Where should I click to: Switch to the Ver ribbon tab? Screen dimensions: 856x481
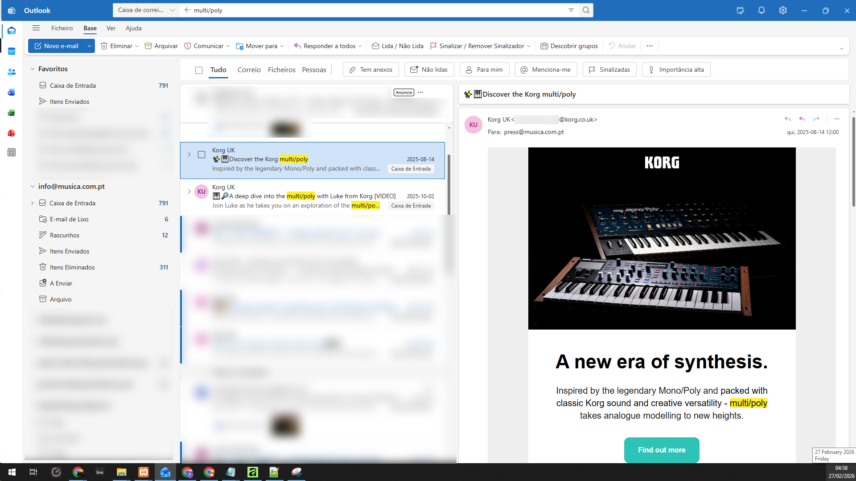pyautogui.click(x=111, y=28)
